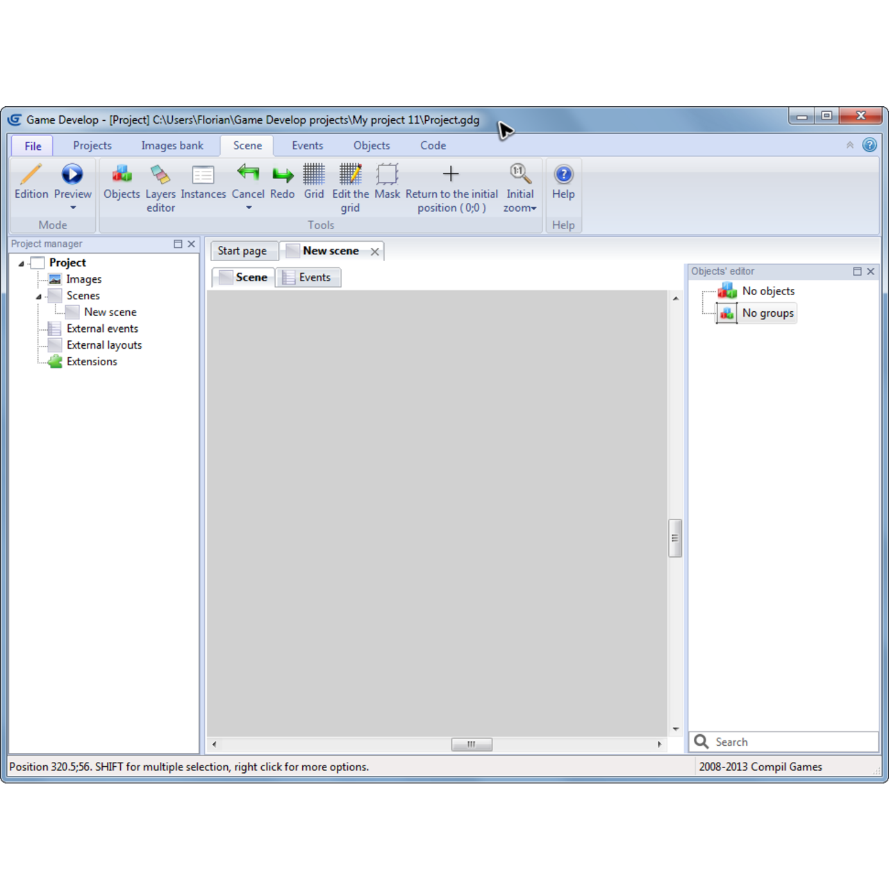The width and height of the screenshot is (889, 889).
Task: Maximize the Objects' editor panel
Action: tap(857, 272)
